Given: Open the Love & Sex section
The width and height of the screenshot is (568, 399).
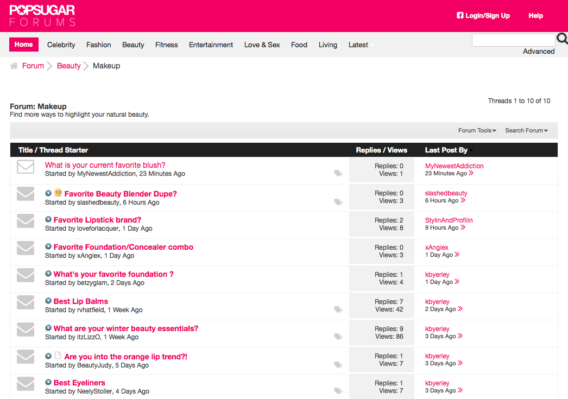Looking at the screenshot, I should [x=262, y=45].
